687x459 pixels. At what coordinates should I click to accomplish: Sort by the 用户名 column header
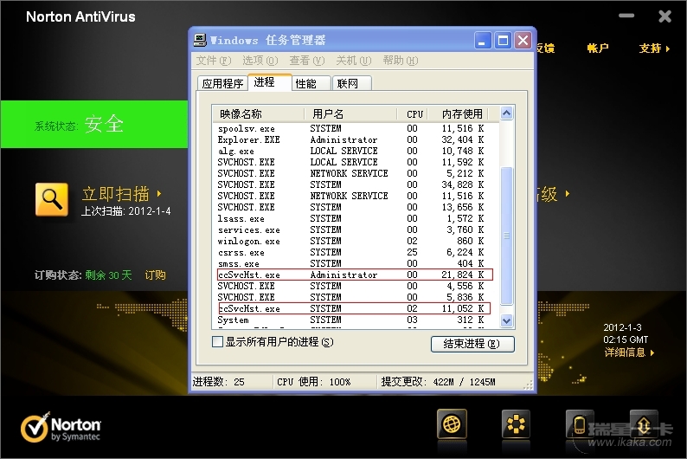tap(351, 114)
